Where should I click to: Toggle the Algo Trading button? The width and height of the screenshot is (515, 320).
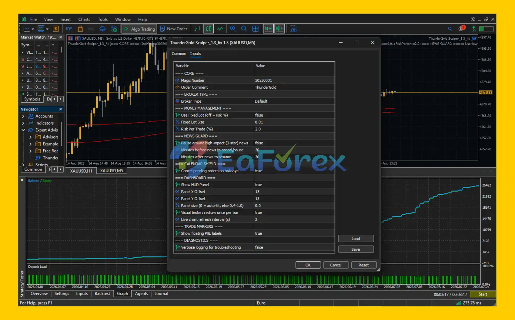point(140,29)
